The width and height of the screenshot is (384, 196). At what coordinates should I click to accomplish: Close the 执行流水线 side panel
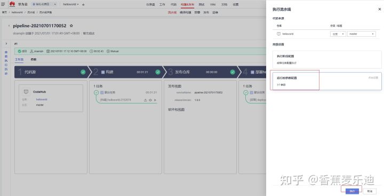[x=380, y=9]
